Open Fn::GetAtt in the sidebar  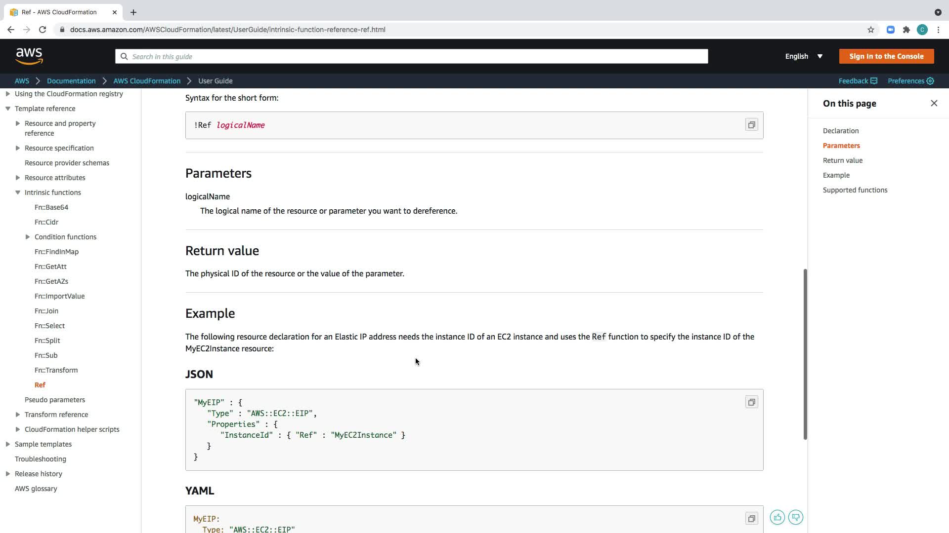(x=50, y=266)
